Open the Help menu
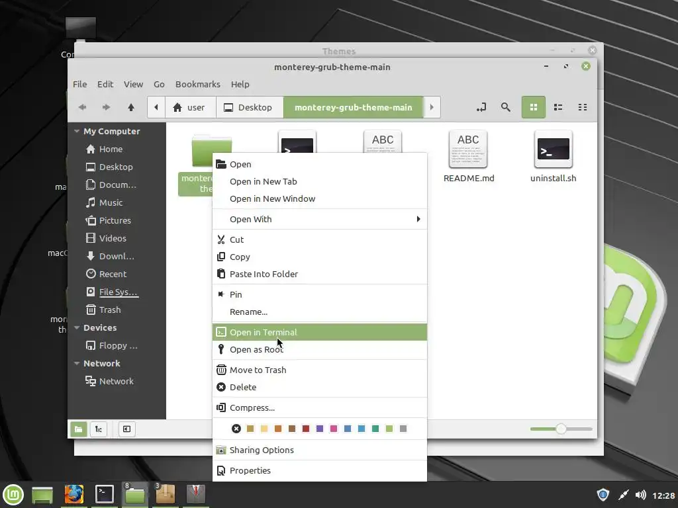Viewport: 678px width, 508px height. point(240,84)
